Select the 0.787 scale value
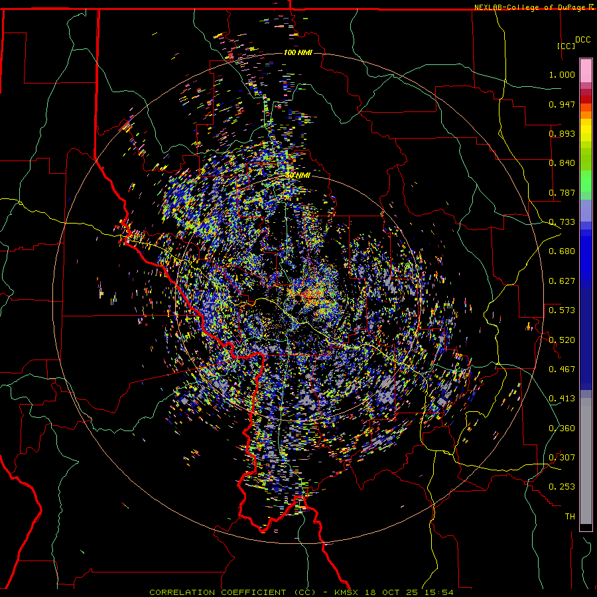The width and height of the screenshot is (597, 597). coord(562,192)
